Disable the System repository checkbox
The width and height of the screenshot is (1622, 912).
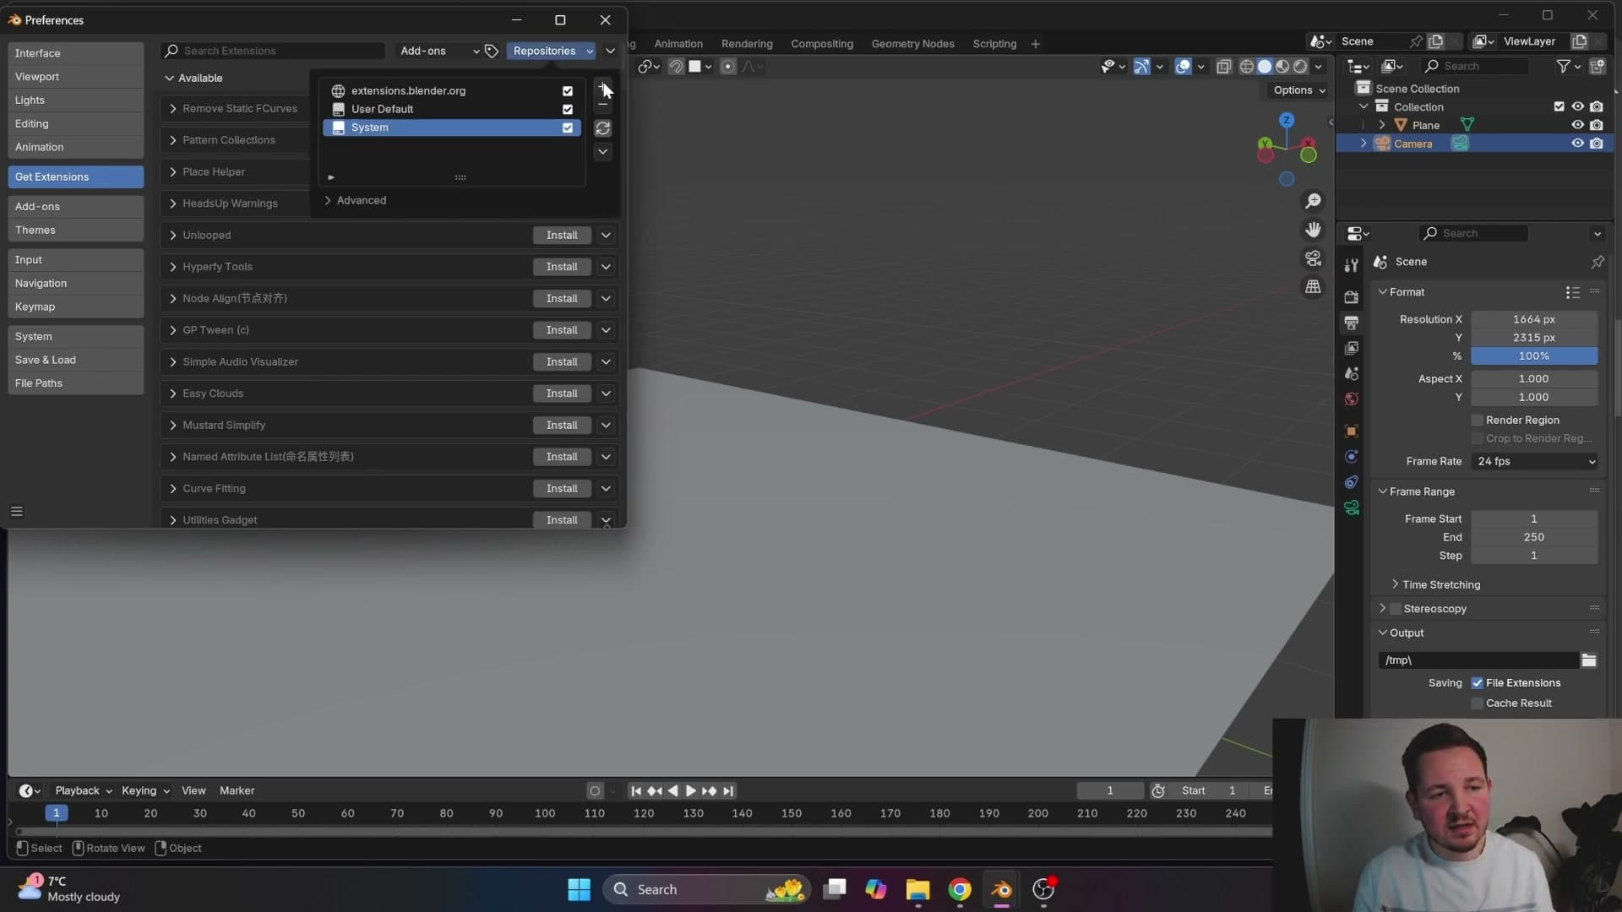[x=568, y=128]
